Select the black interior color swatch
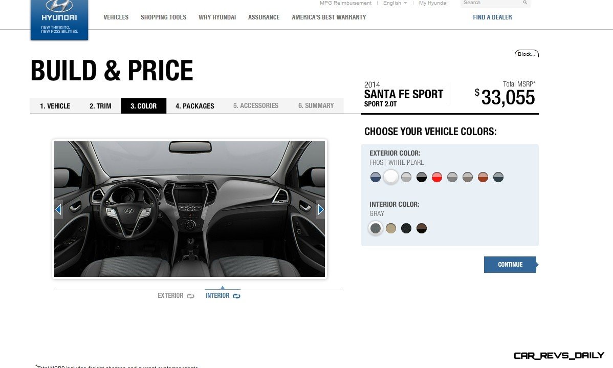Image resolution: width=613 pixels, height=368 pixels. [x=406, y=228]
